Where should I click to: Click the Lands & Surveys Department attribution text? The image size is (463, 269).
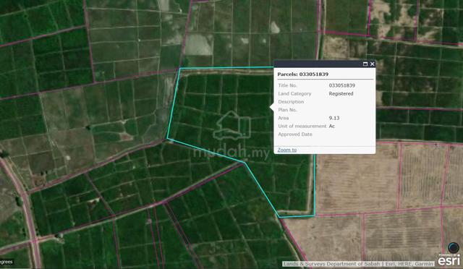tap(358, 264)
